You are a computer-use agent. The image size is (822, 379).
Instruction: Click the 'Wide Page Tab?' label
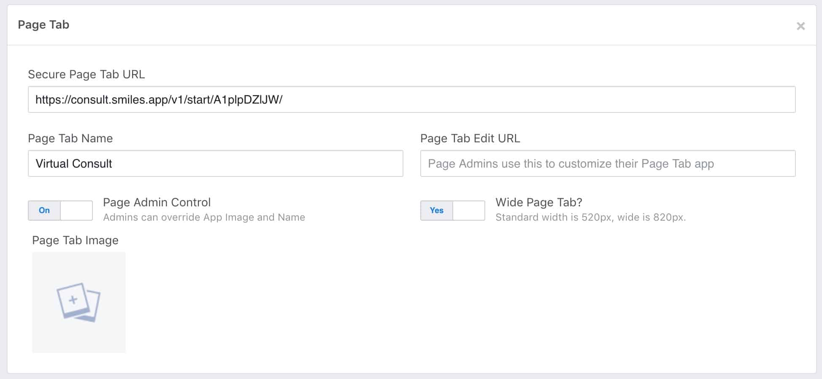[539, 203]
